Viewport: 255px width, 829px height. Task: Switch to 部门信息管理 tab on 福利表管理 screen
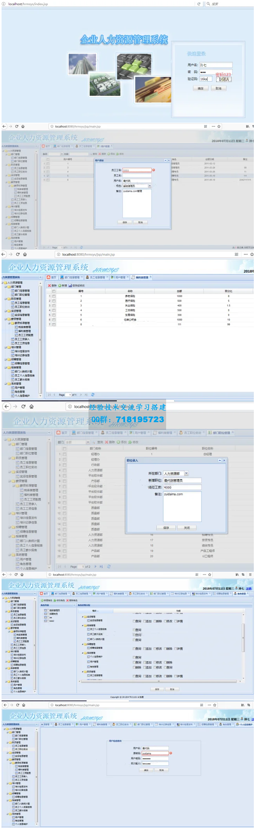pyautogui.click(x=70, y=277)
